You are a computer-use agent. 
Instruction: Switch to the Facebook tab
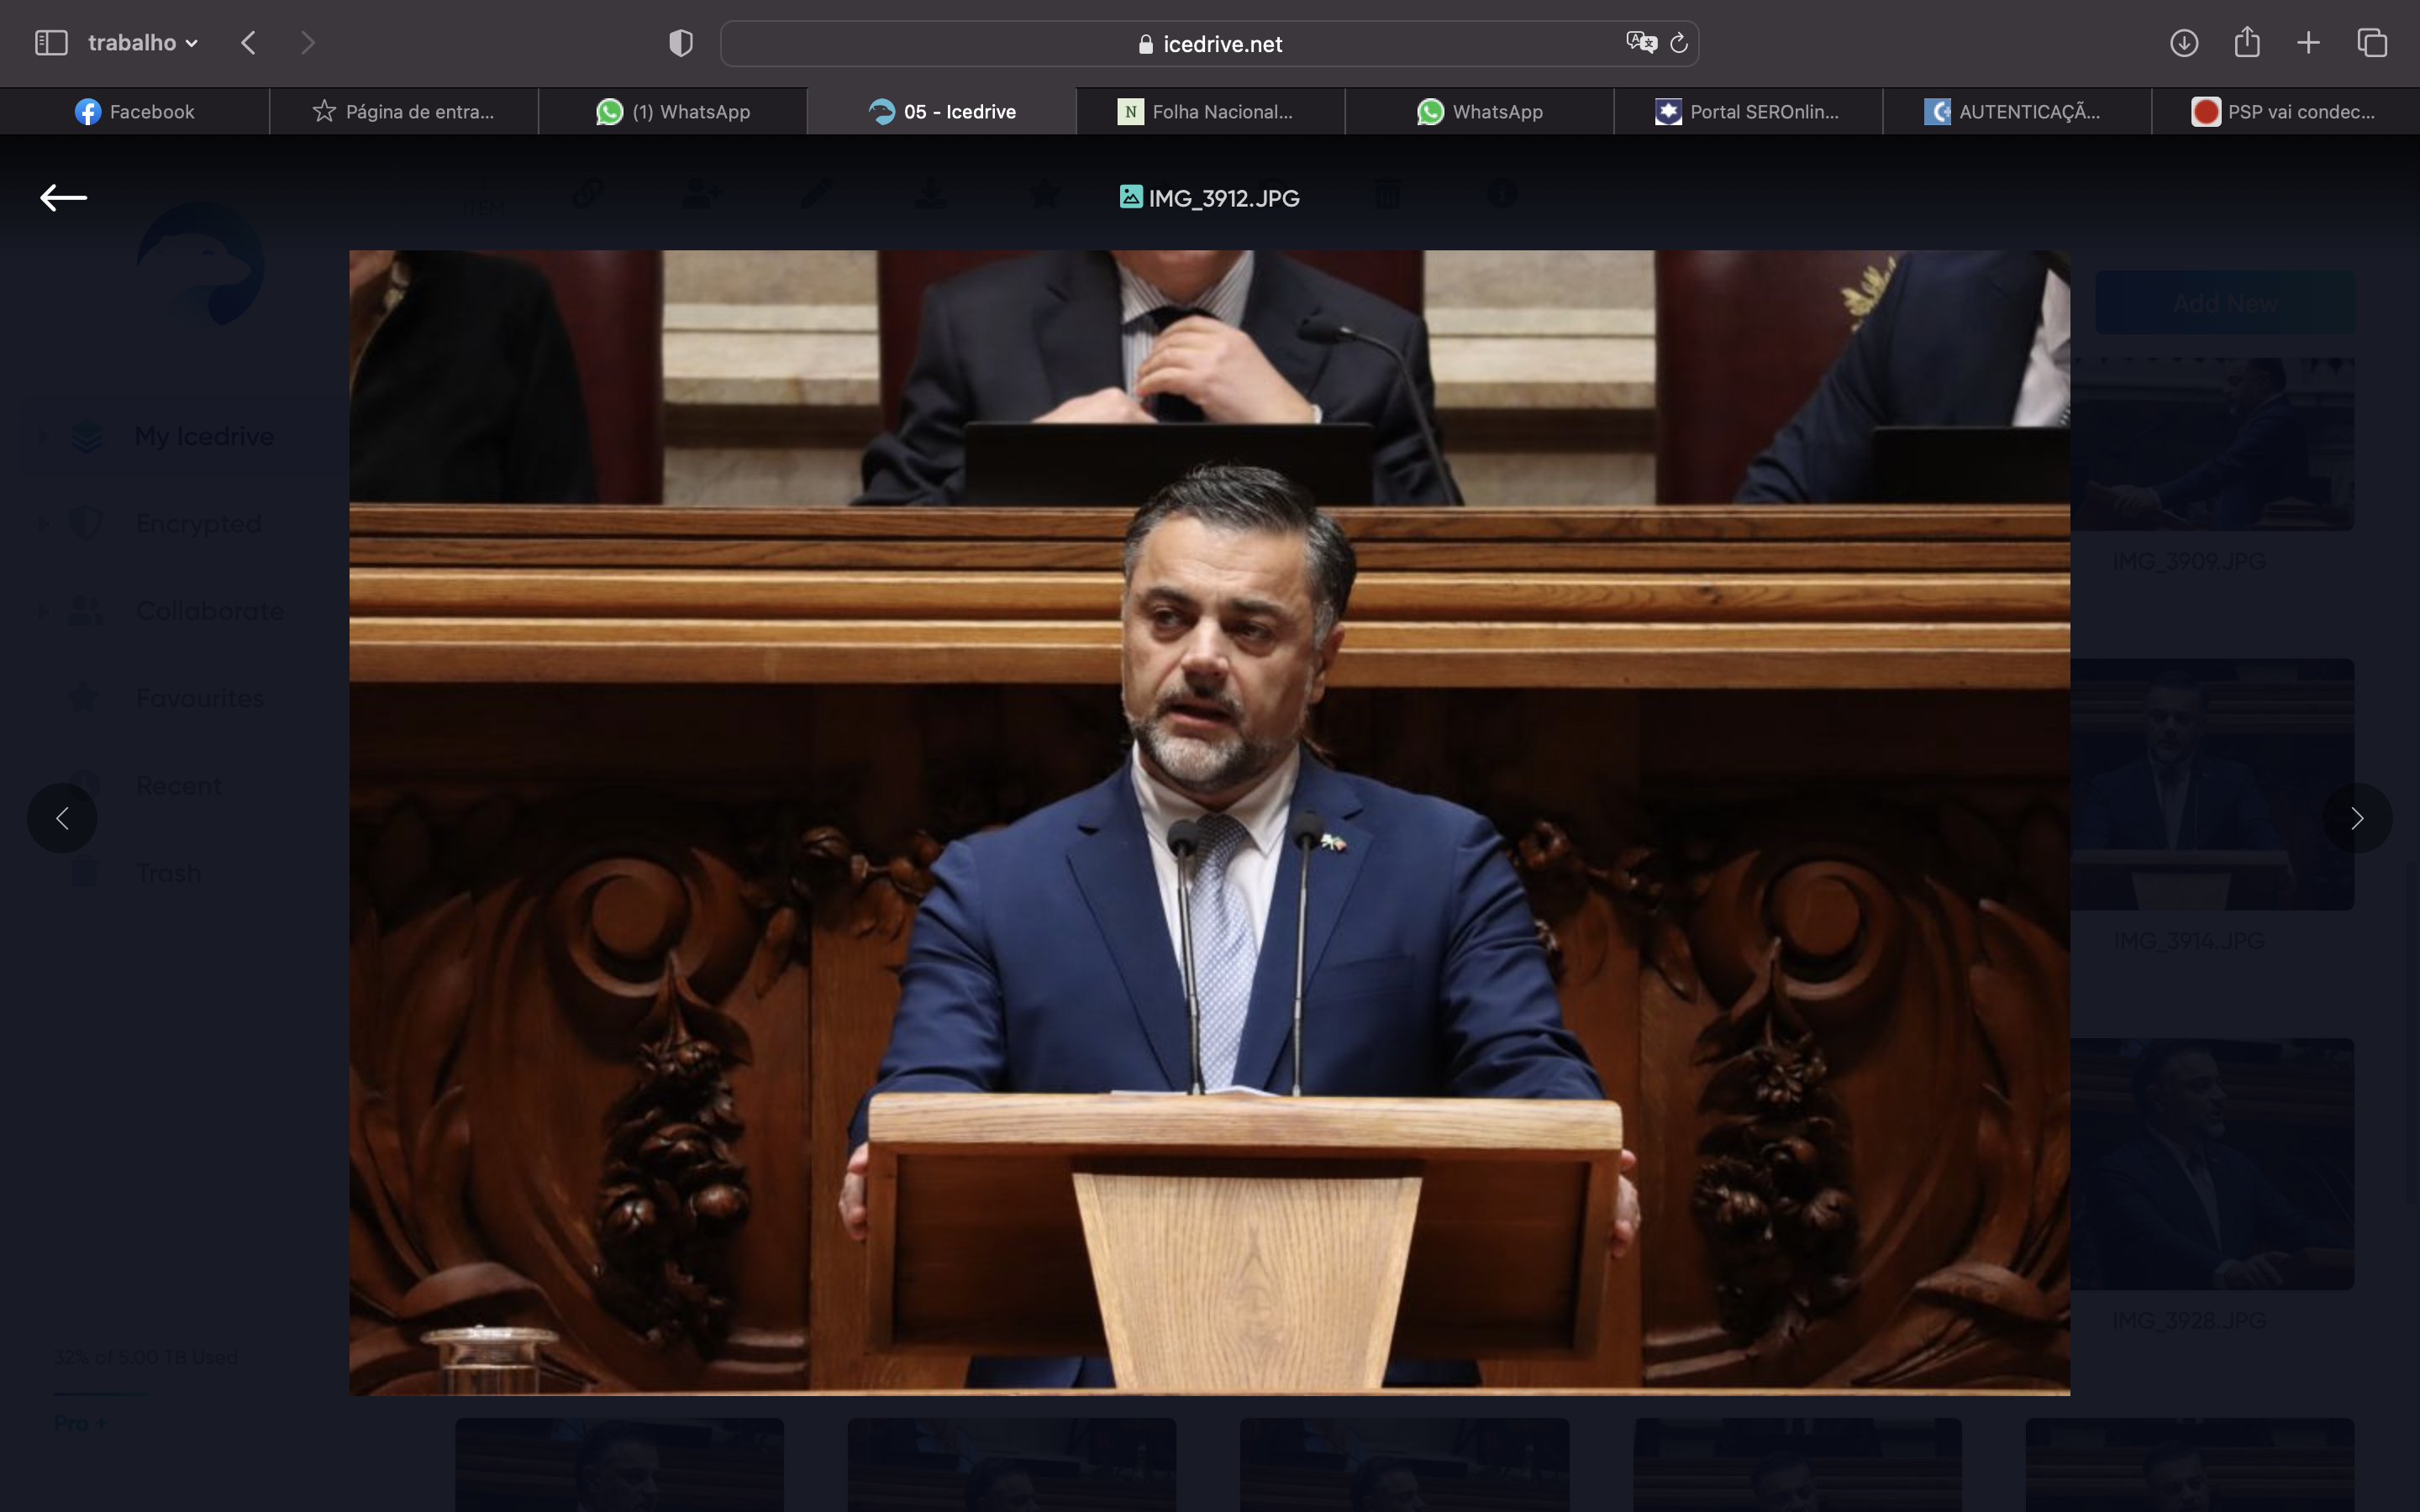point(135,112)
